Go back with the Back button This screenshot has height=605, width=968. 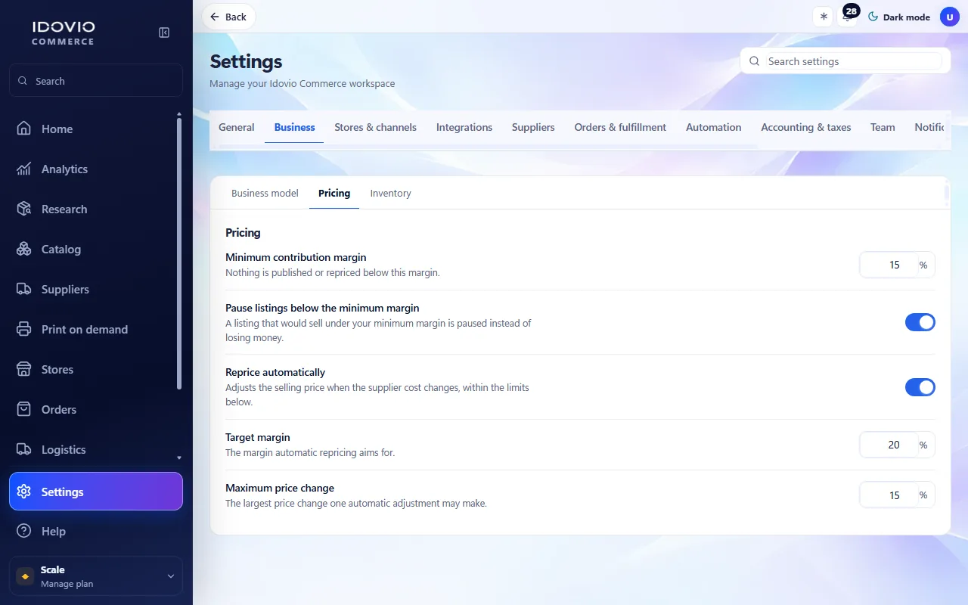[x=228, y=17]
